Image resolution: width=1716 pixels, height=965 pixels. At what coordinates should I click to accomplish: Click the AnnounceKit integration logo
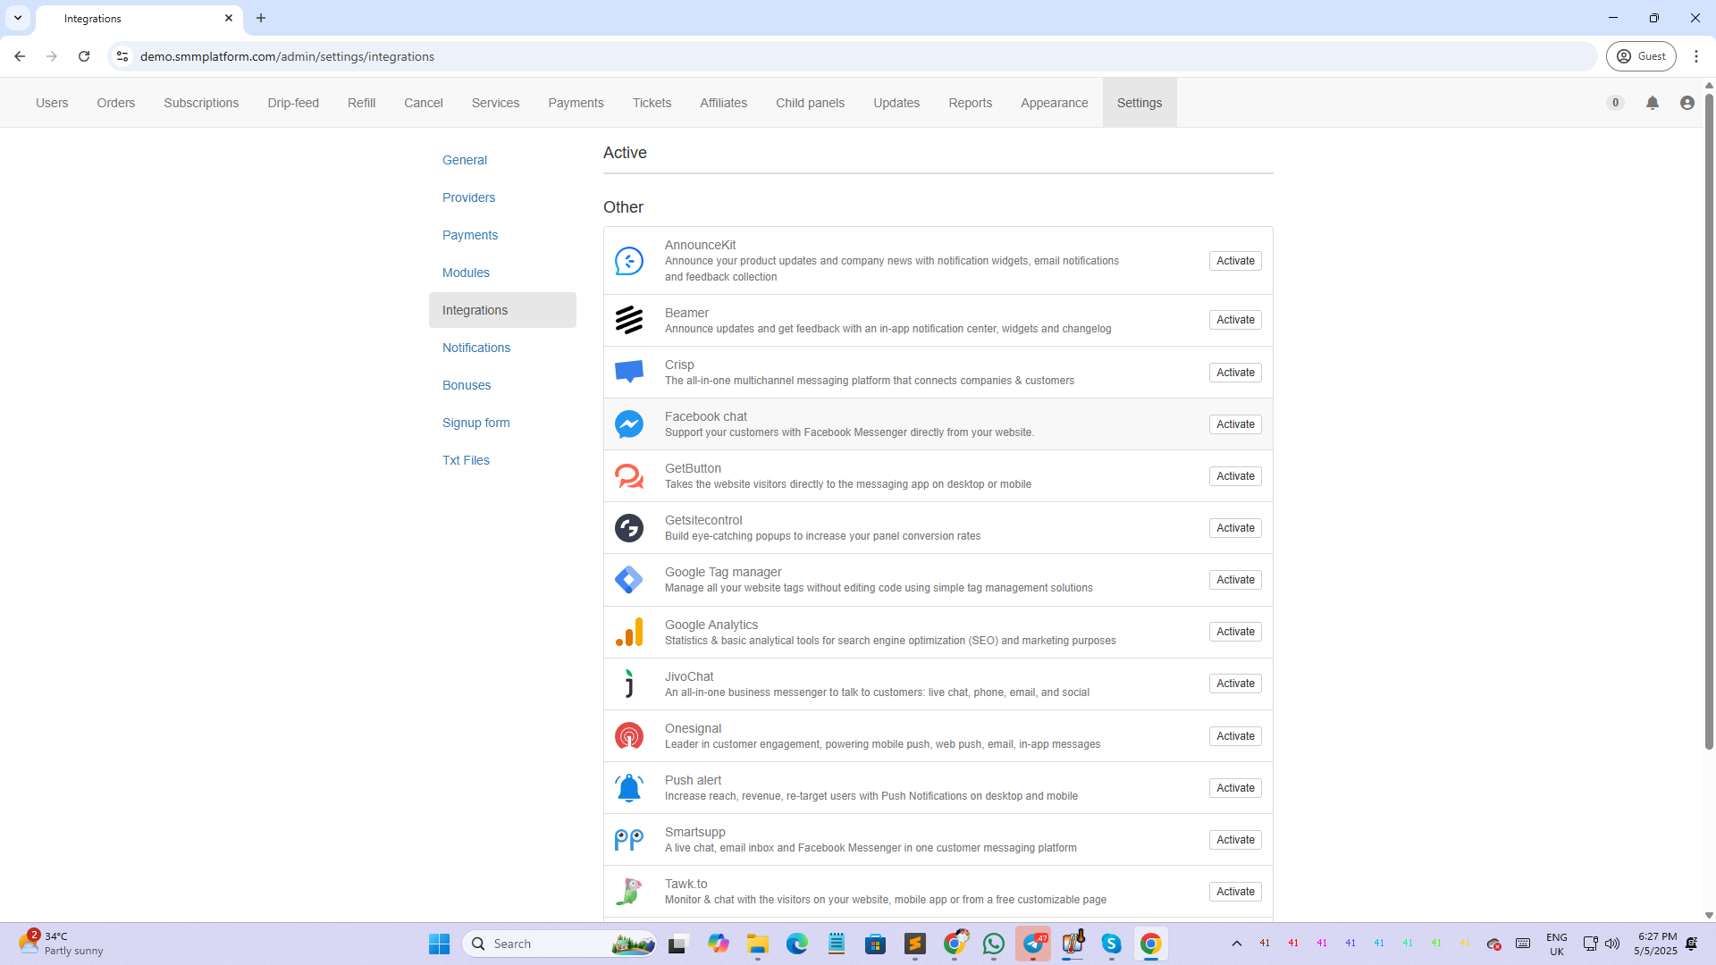coord(628,261)
